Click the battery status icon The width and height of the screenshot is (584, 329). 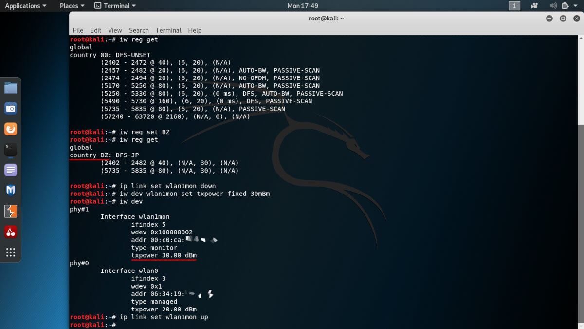point(566,6)
